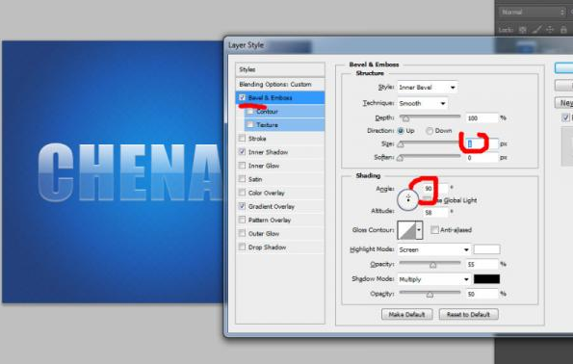Click the Shadow Opacity field showing 50
573x364 pixels.
[x=482, y=294]
